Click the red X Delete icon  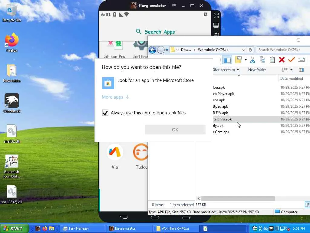282,60
